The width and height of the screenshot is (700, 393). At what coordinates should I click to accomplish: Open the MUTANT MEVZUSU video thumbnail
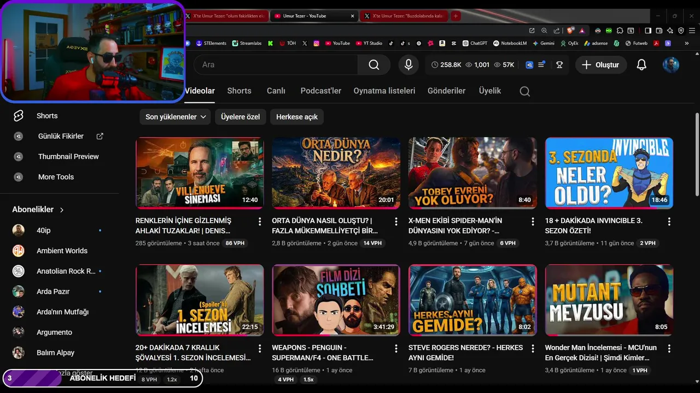609,300
